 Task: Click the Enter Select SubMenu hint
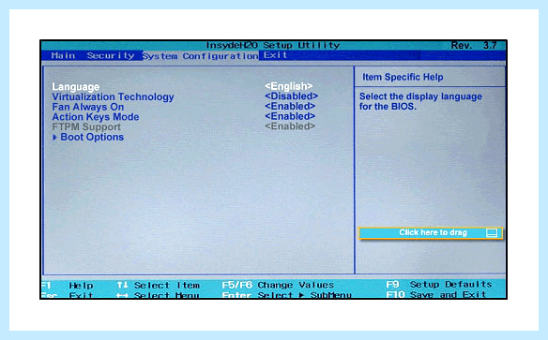point(286,295)
